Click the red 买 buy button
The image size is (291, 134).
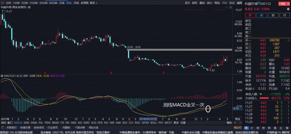250,15
